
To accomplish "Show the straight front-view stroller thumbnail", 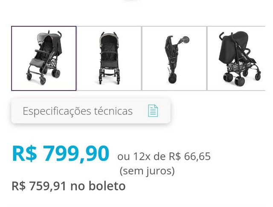I will [109, 58].
